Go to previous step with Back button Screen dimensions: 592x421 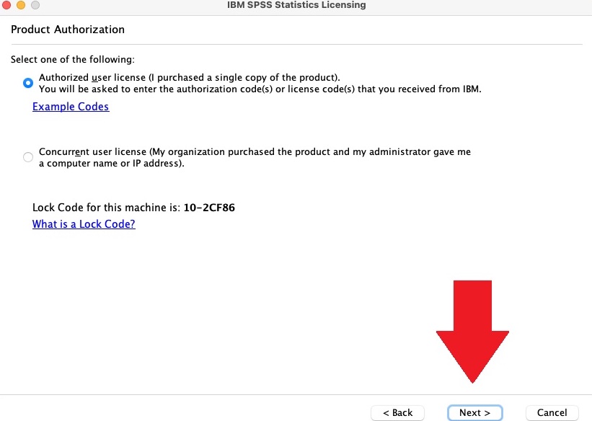click(397, 412)
